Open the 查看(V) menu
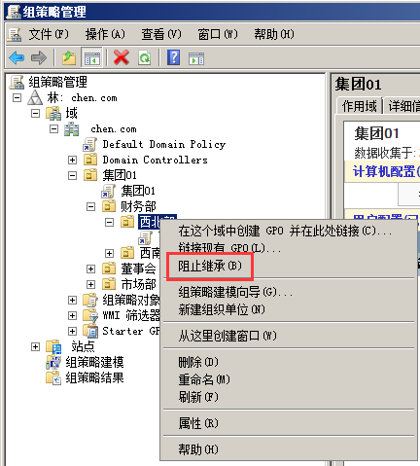The height and width of the screenshot is (466, 420). click(161, 34)
